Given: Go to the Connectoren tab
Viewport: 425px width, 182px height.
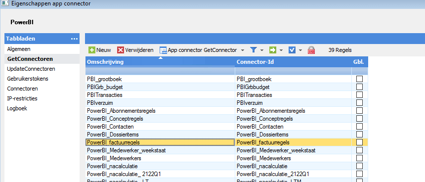Looking at the screenshot, I should [42, 89].
